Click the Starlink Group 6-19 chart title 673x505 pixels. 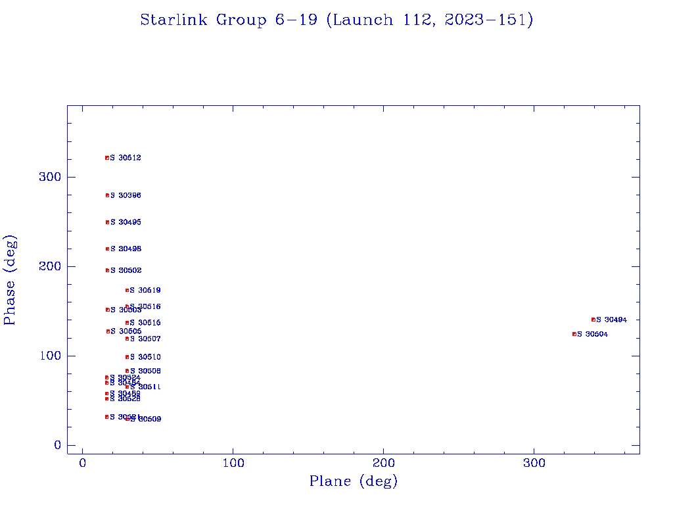(x=337, y=20)
